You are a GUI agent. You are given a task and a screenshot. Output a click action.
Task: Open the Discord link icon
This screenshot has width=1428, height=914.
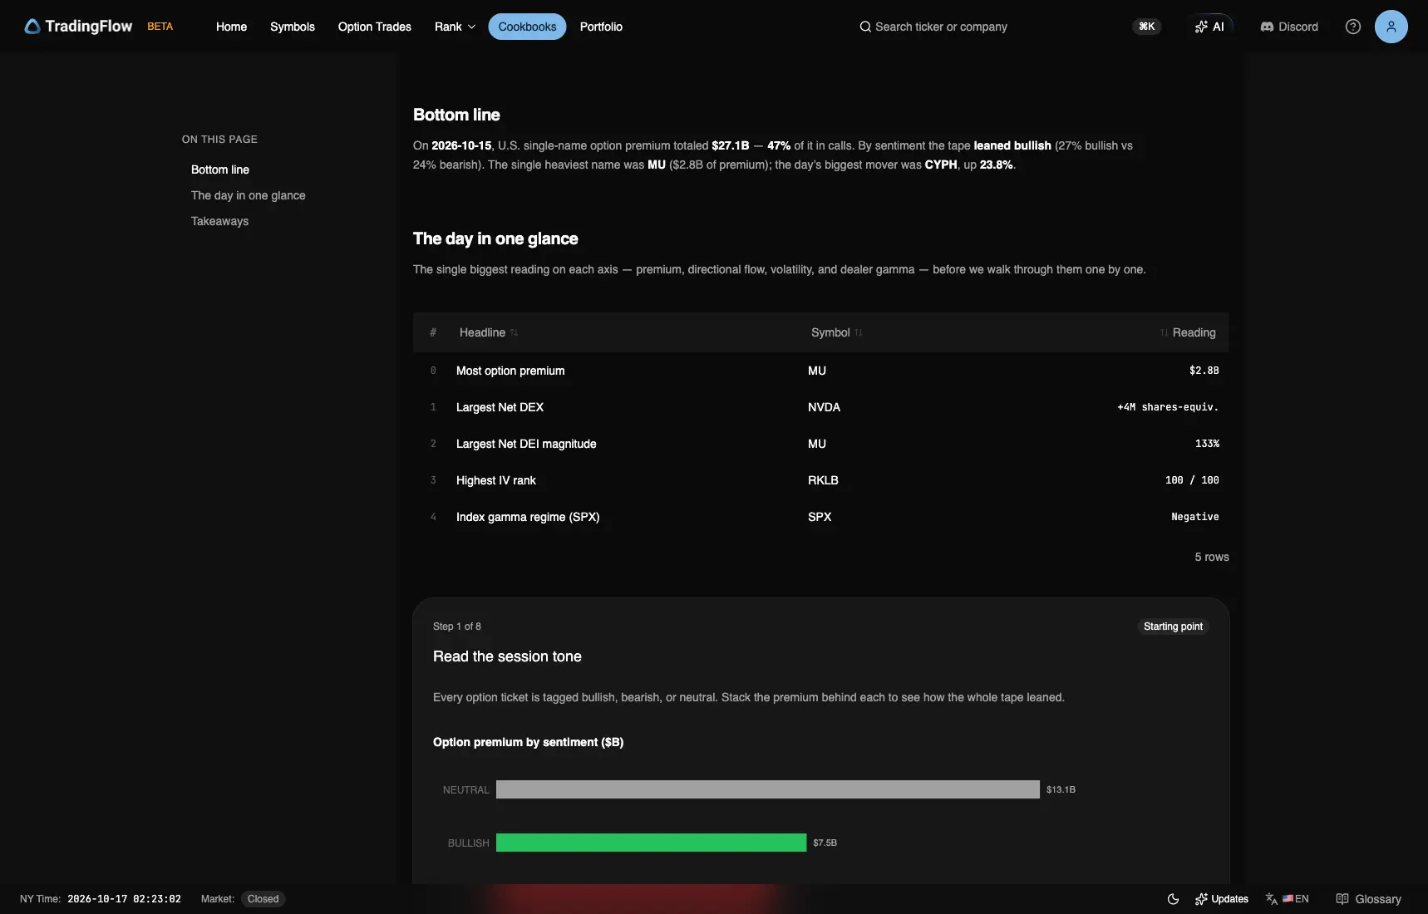tap(1267, 27)
